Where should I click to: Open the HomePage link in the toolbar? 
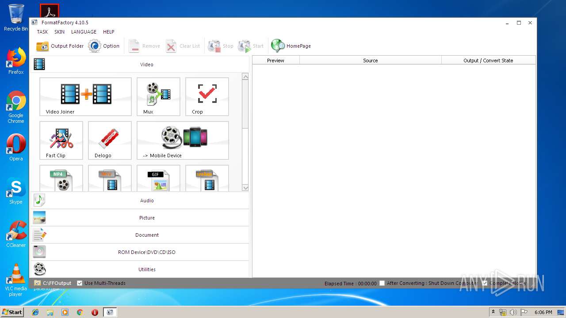pos(291,46)
